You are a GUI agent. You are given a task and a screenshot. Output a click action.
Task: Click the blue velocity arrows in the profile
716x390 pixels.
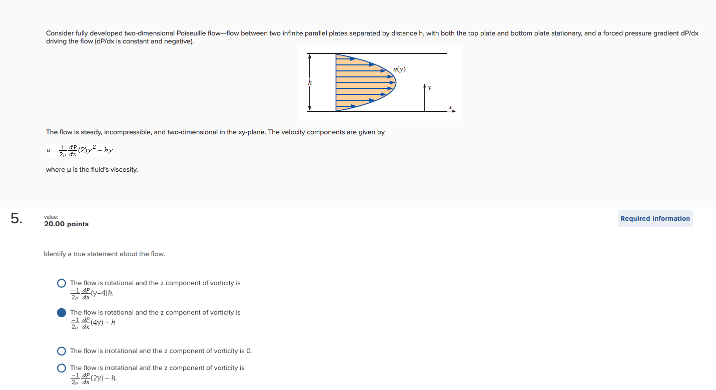[364, 82]
